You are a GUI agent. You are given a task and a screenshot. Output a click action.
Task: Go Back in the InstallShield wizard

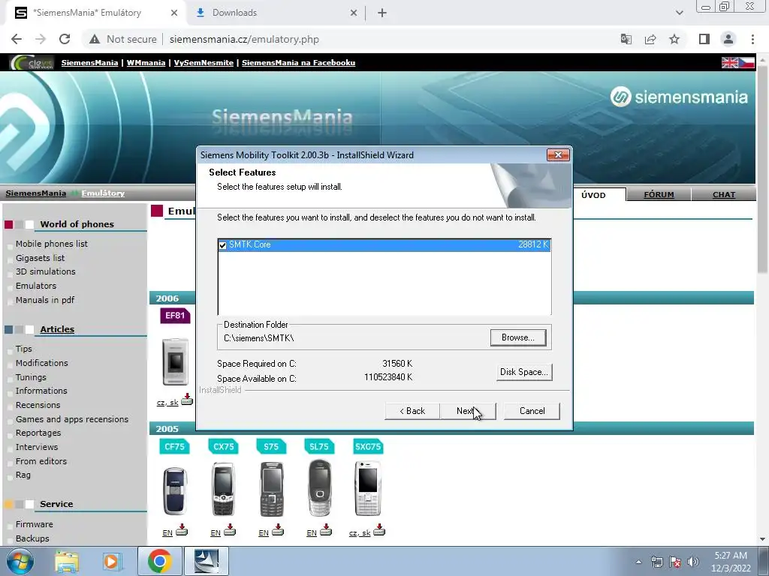412,411
